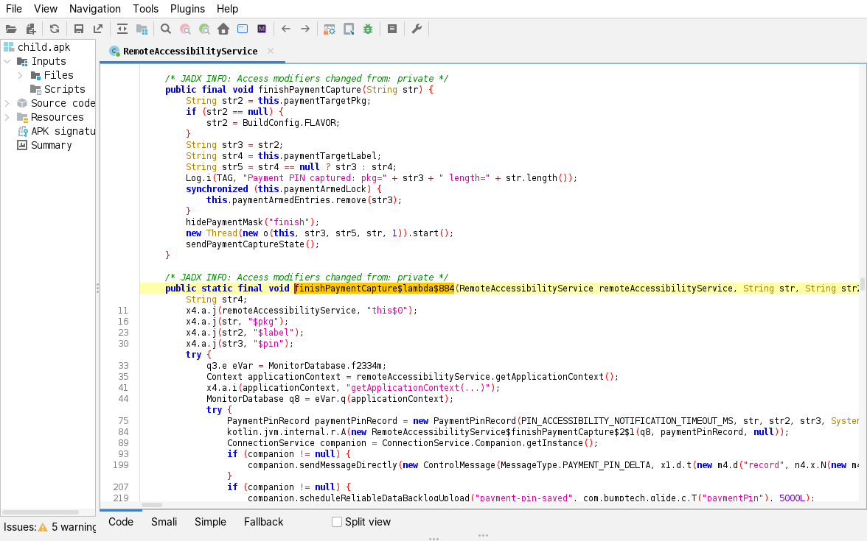Collapse the Inputs tree node
The height and width of the screenshot is (541, 867).
pyautogui.click(x=7, y=61)
